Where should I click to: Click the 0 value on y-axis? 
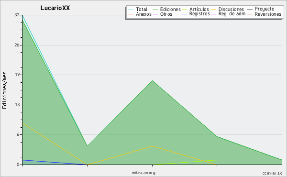[x=18, y=165]
